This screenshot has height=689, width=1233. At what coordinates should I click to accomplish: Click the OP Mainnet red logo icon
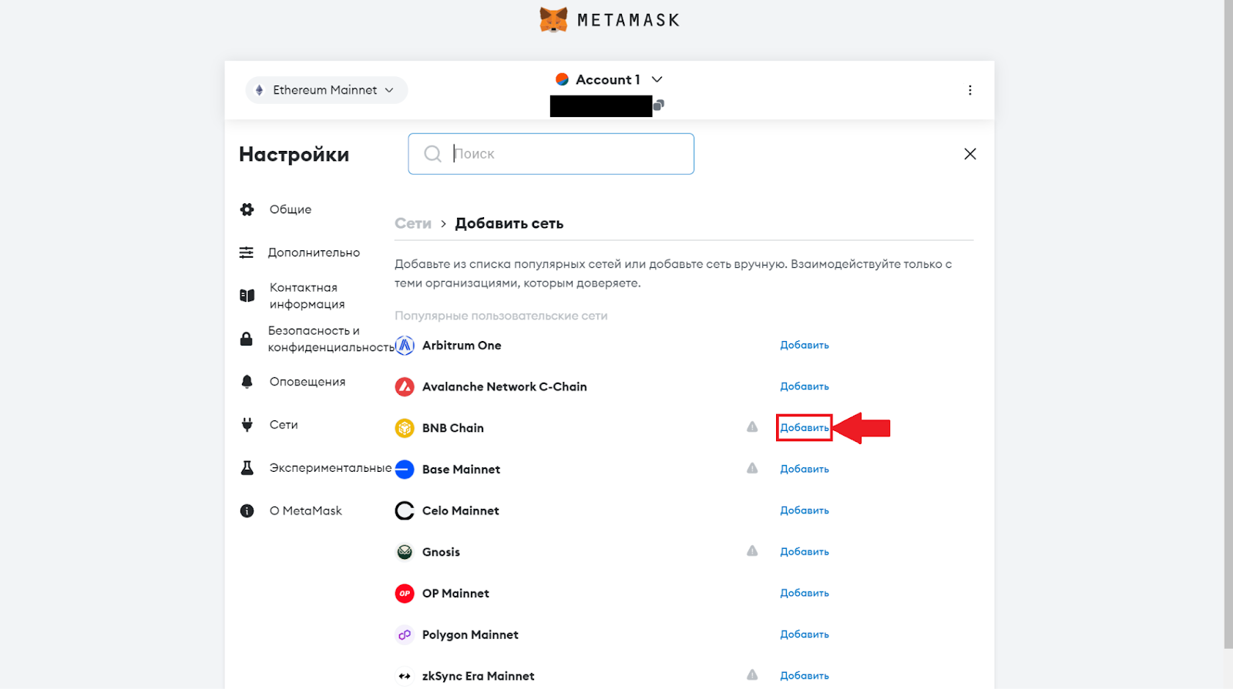click(x=405, y=594)
